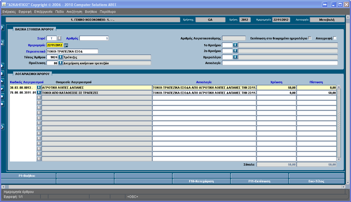Open the Ενέργειες menu
The image size is (351, 202).
point(9,12)
